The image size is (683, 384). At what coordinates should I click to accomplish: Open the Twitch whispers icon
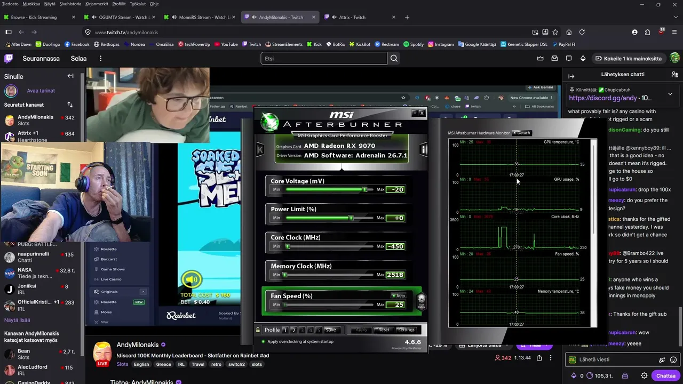(x=569, y=58)
